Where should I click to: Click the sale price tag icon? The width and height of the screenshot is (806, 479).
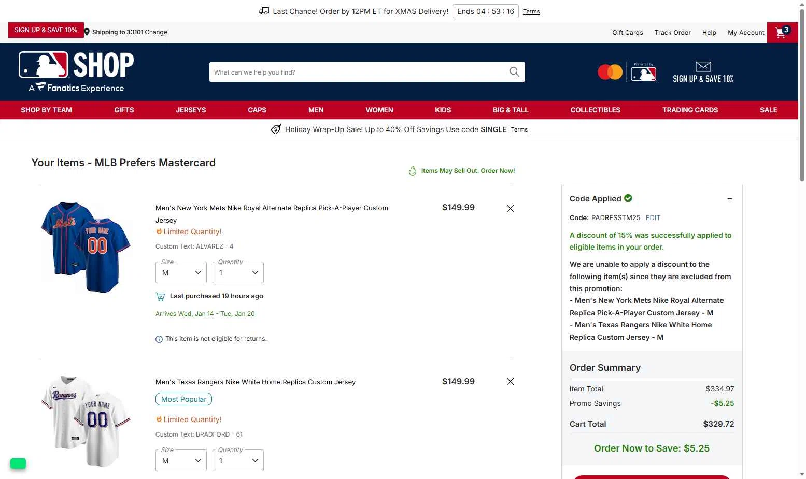pyautogui.click(x=276, y=129)
